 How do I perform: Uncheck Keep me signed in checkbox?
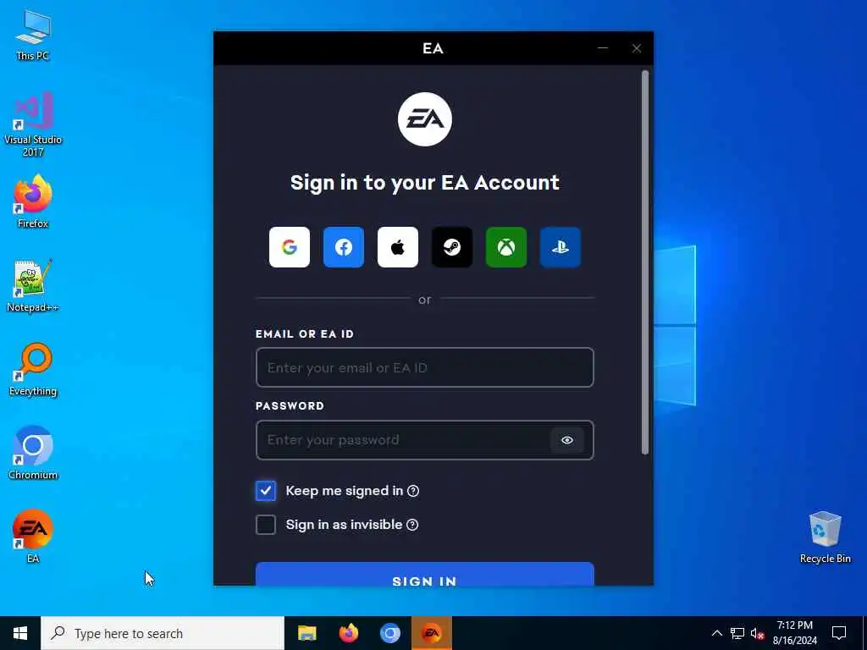(x=265, y=491)
